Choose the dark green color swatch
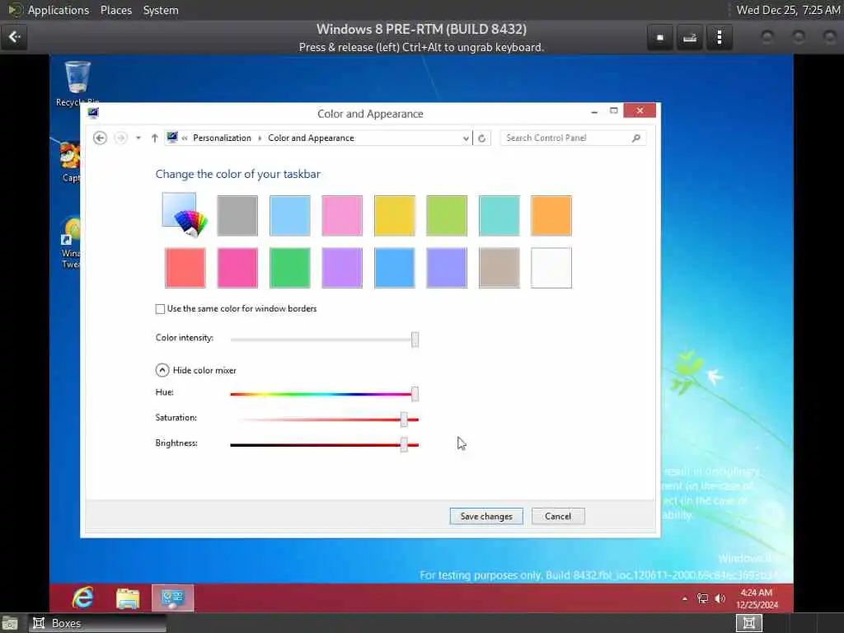Screen dimensions: 844x633 point(289,268)
